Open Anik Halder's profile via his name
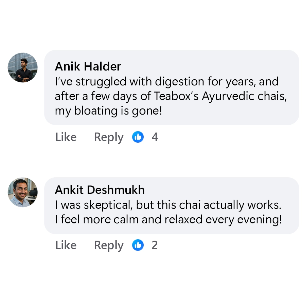The image size is (302, 302). pyautogui.click(x=88, y=66)
